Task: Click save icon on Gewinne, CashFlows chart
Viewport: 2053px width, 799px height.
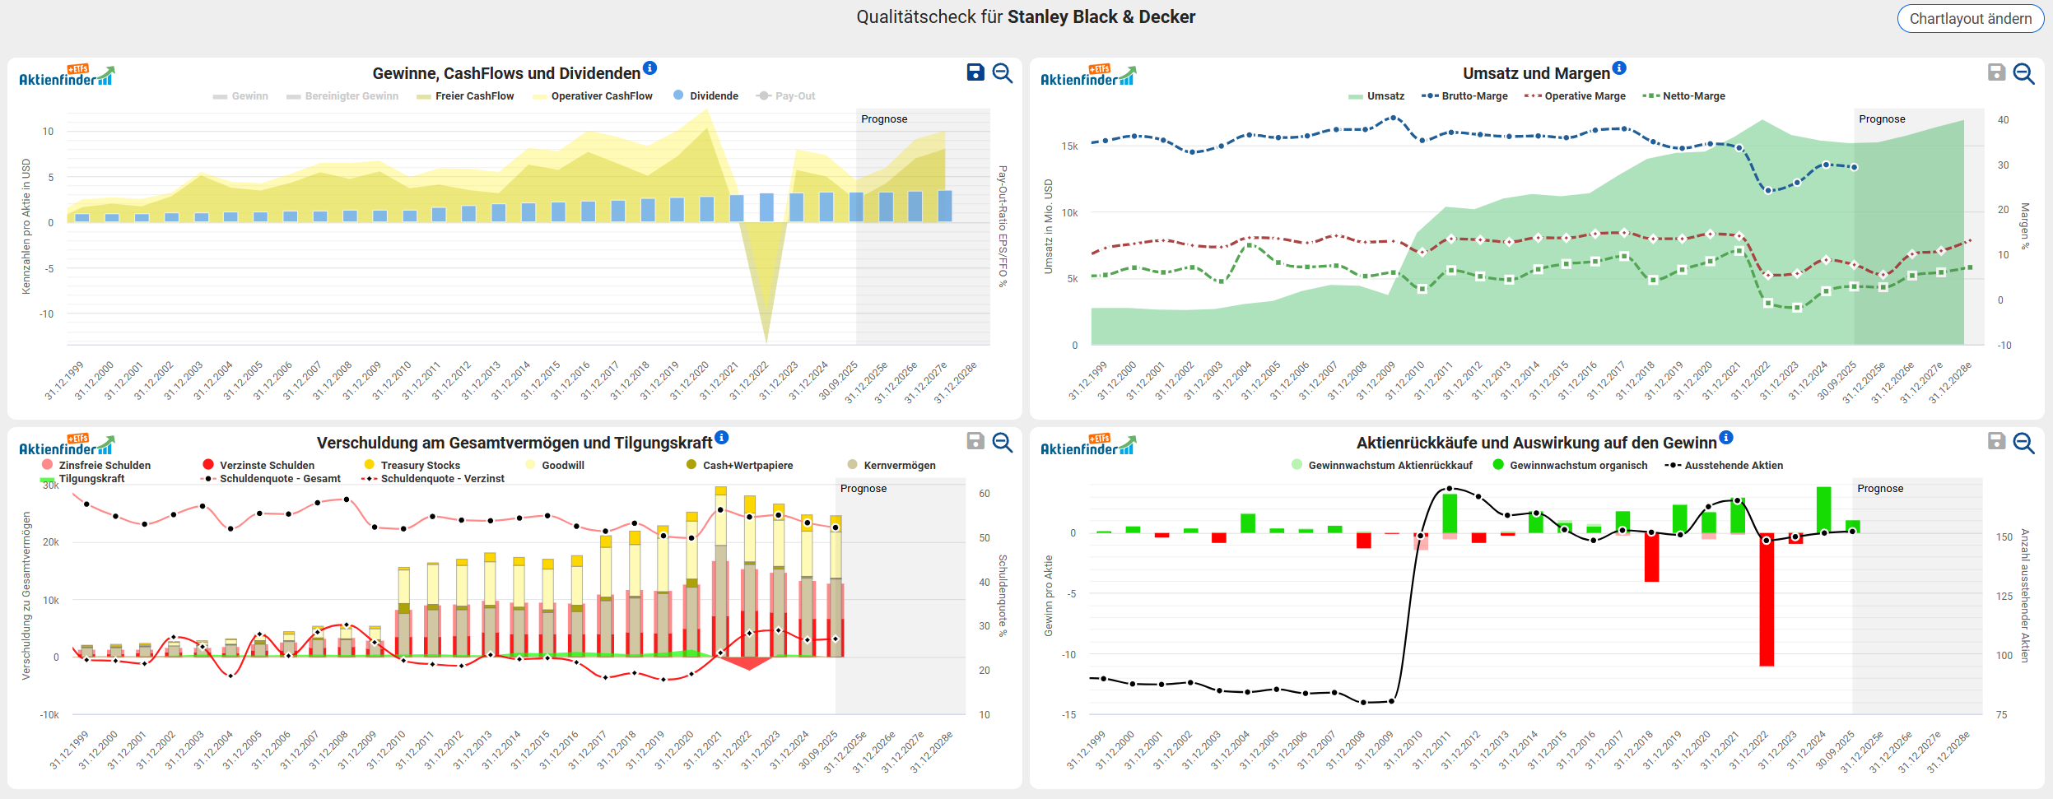Action: pyautogui.click(x=975, y=72)
